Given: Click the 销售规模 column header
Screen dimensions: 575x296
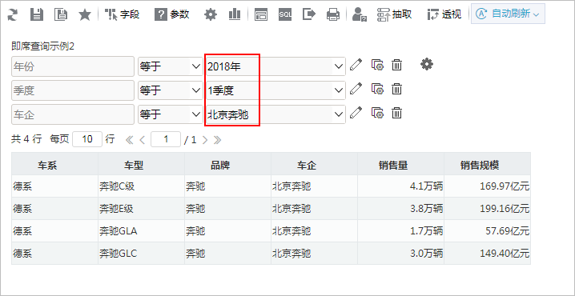Looking at the screenshot, I should (x=488, y=164).
